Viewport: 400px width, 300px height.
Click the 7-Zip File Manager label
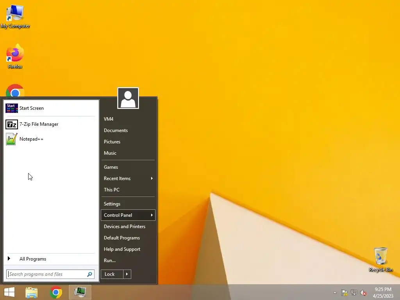[39, 124]
